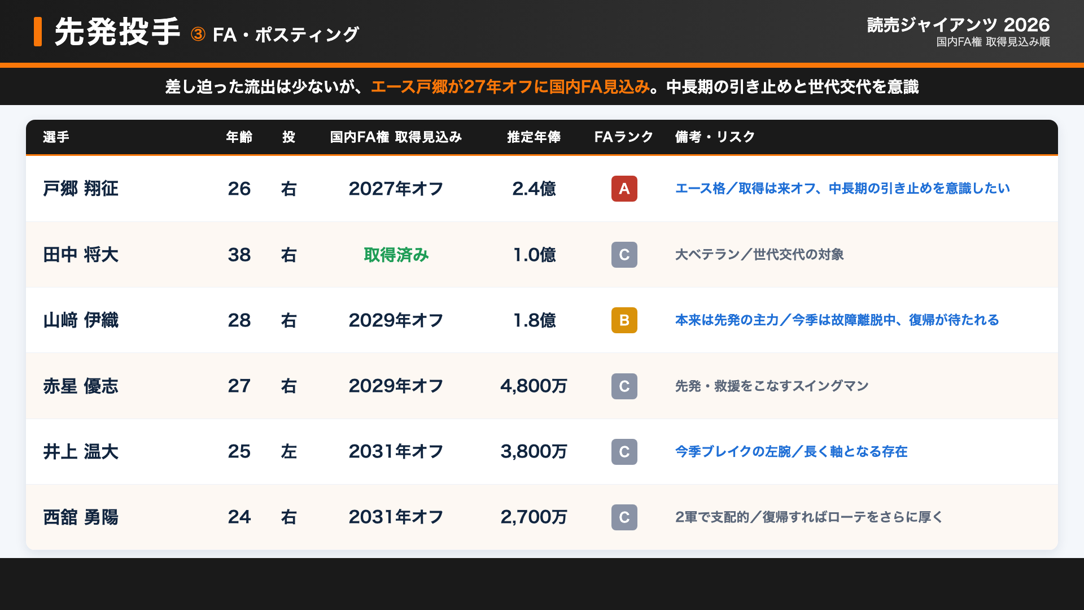Click the 国内FA権 取得見込み順 caption top right

993,42
